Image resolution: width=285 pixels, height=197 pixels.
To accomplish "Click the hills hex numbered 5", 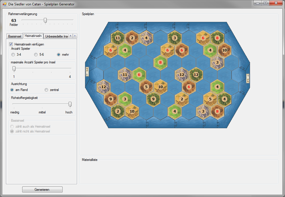I will coord(146,87).
